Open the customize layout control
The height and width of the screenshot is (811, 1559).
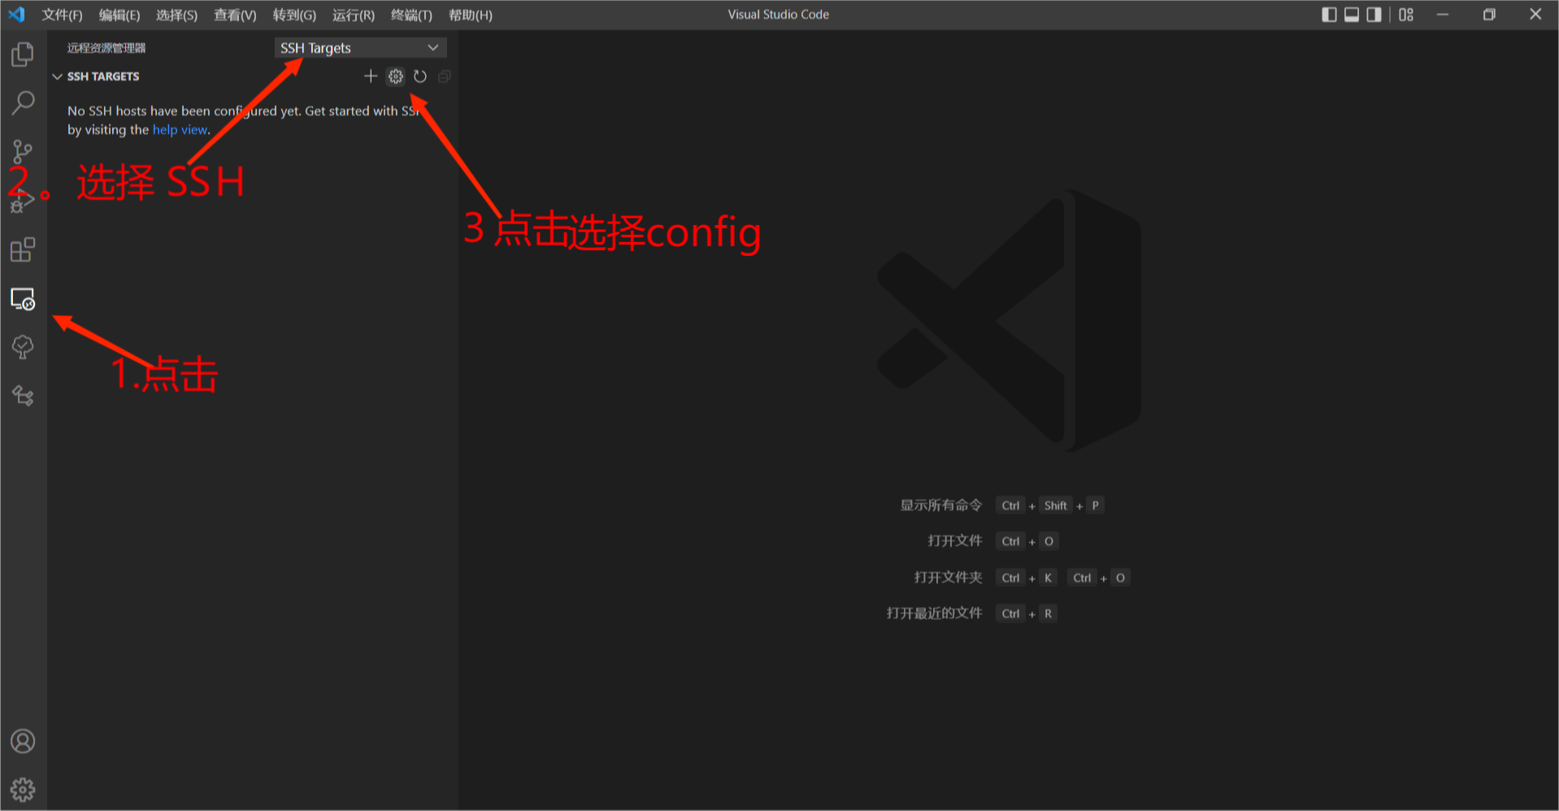tap(1406, 15)
